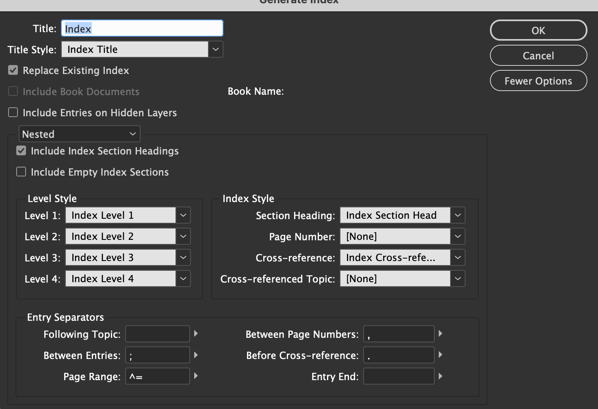Viewport: 598px width, 409px height.
Task: Open flyout menu next to Between Entries separator
Action: 196,355
